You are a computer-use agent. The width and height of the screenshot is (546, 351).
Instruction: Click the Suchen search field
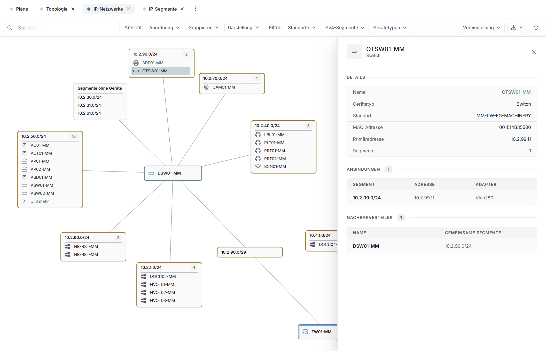tap(62, 28)
